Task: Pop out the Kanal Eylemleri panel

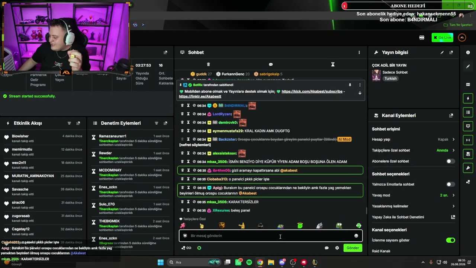Action: point(451,115)
